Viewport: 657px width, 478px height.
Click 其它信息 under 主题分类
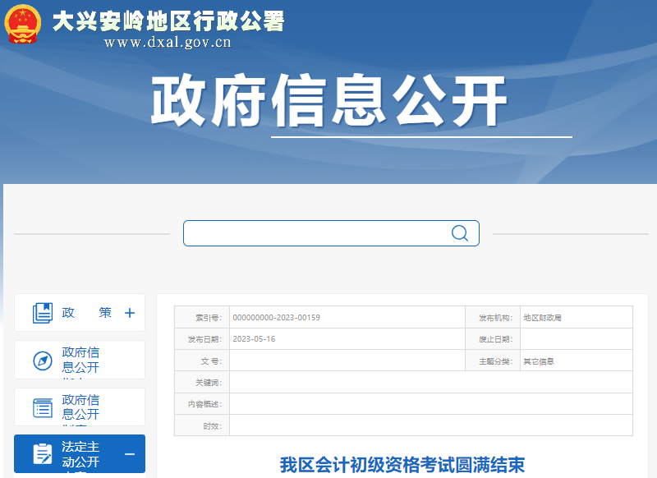(x=541, y=361)
